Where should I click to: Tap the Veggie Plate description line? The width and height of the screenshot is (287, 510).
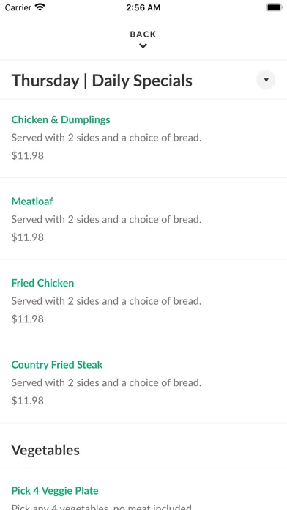(x=102, y=507)
